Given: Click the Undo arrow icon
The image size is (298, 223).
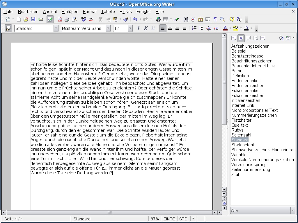Looking at the screenshot, I should point(135,19).
